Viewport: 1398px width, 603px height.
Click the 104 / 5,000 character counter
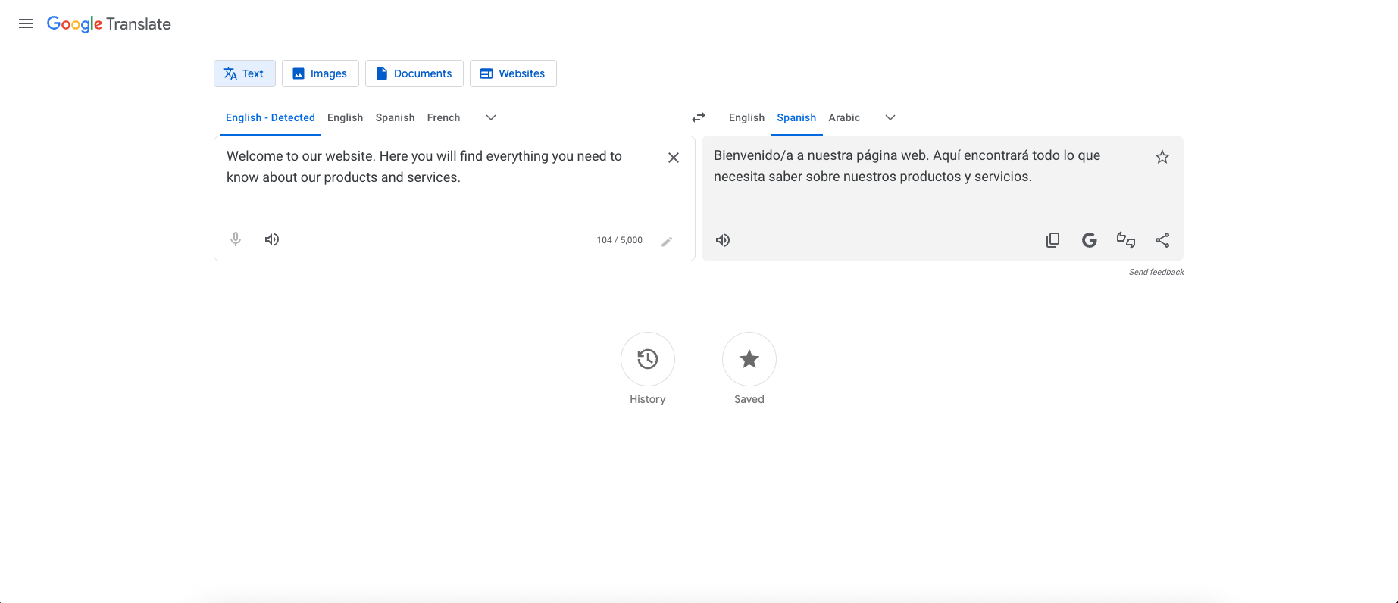pos(620,240)
